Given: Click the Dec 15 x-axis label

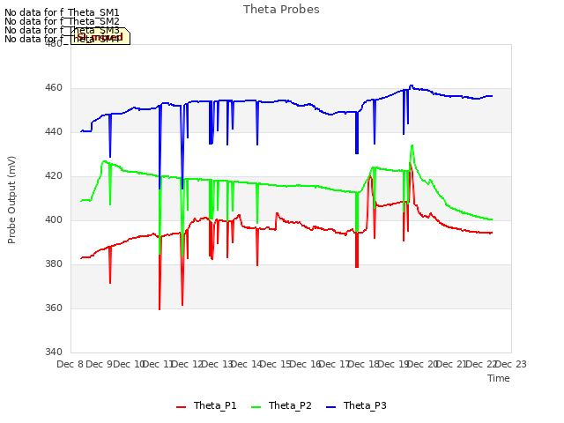Looking at the screenshot, I should point(276,364).
